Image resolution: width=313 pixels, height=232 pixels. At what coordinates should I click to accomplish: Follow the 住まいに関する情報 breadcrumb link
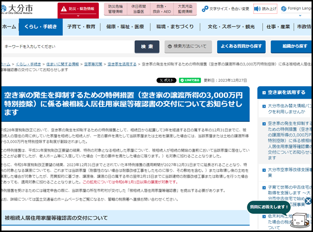(63, 64)
